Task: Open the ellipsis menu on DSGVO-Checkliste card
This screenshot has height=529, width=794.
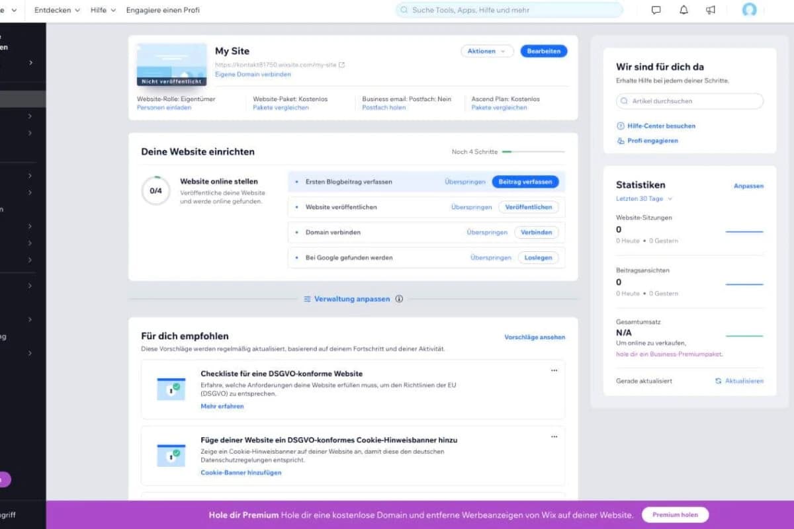Action: tap(554, 370)
